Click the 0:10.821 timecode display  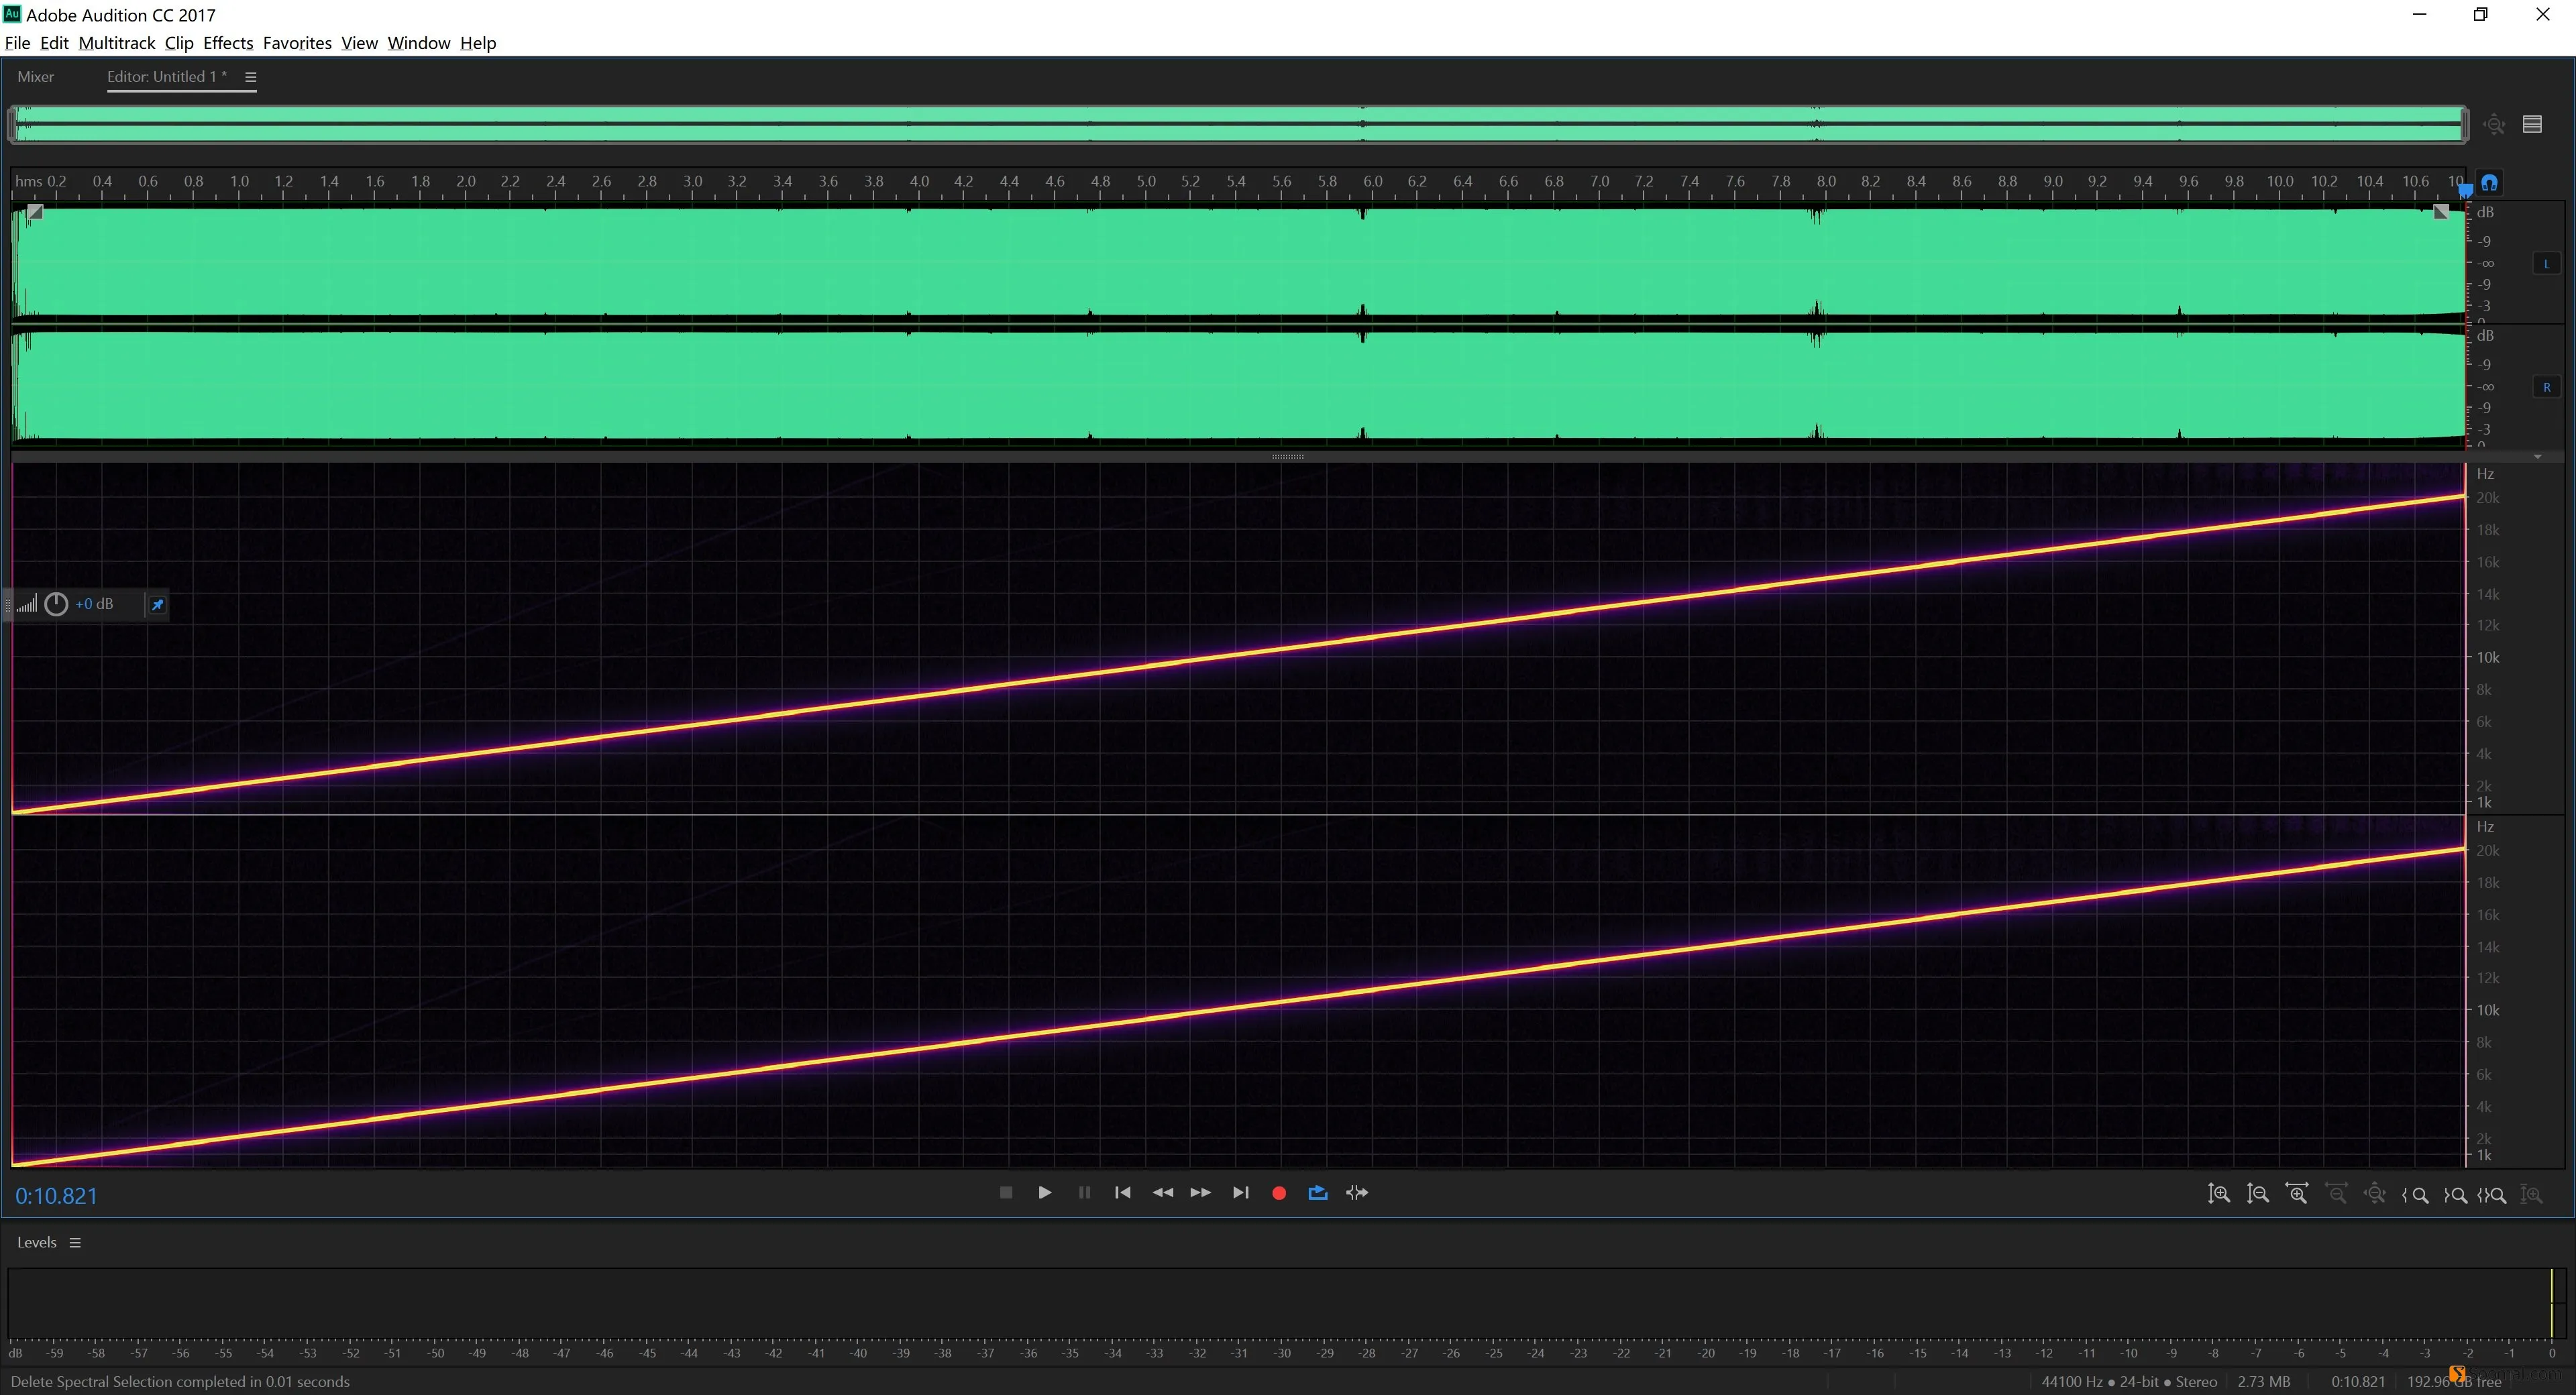coord(56,1196)
